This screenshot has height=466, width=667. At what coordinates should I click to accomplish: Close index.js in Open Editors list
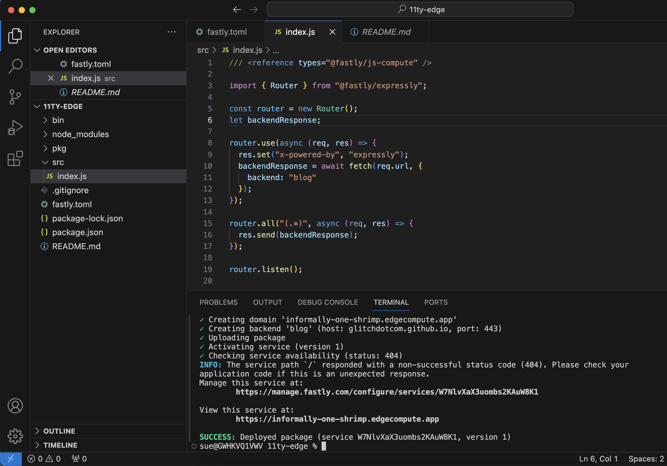[x=51, y=78]
